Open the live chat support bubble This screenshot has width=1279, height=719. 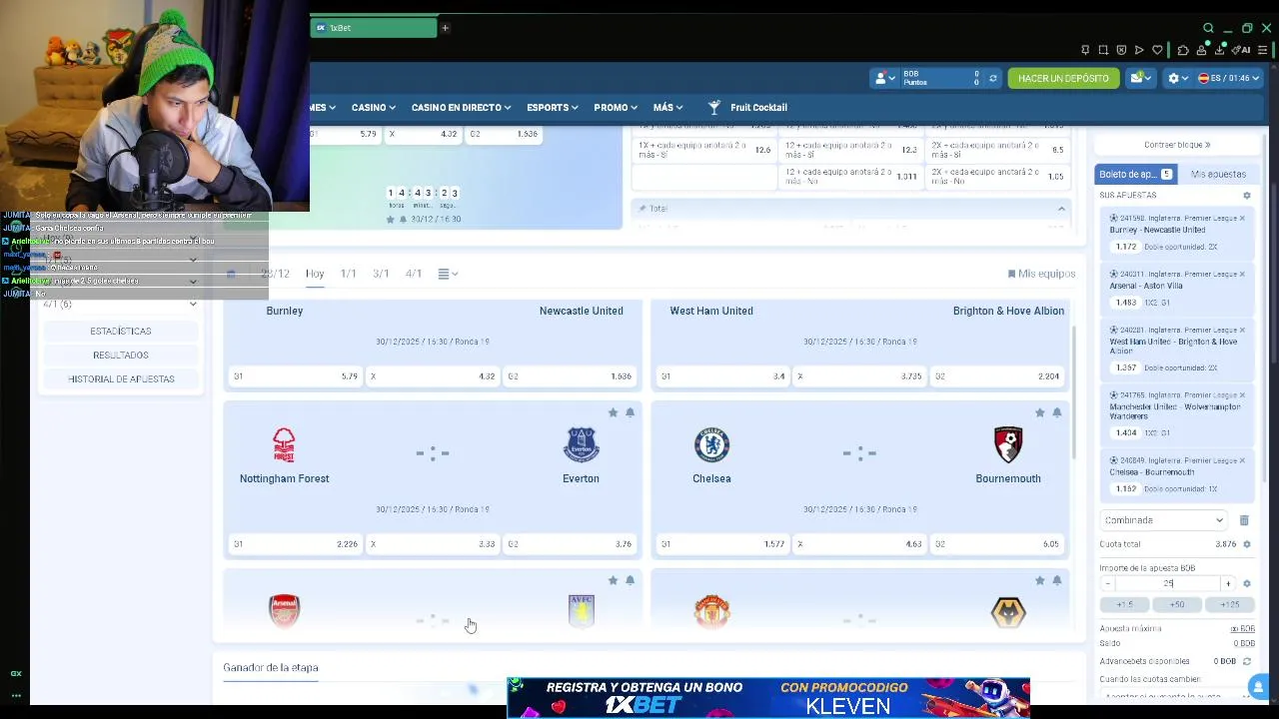coord(1258,686)
